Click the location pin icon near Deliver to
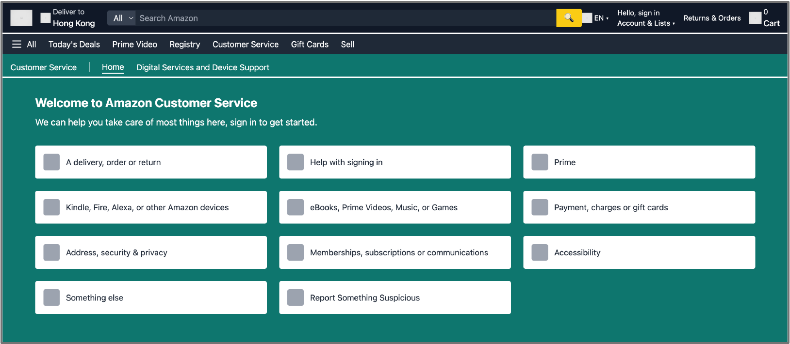This screenshot has height=344, width=790. 46,18
